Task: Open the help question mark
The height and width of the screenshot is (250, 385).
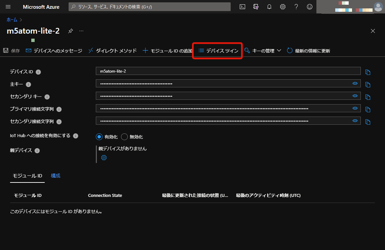Action: coord(296,7)
